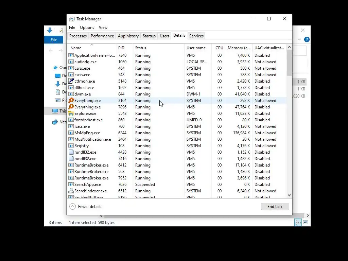Click the dwm.exe process icon
Viewport: 348px width, 261px height.
[x=71, y=94]
